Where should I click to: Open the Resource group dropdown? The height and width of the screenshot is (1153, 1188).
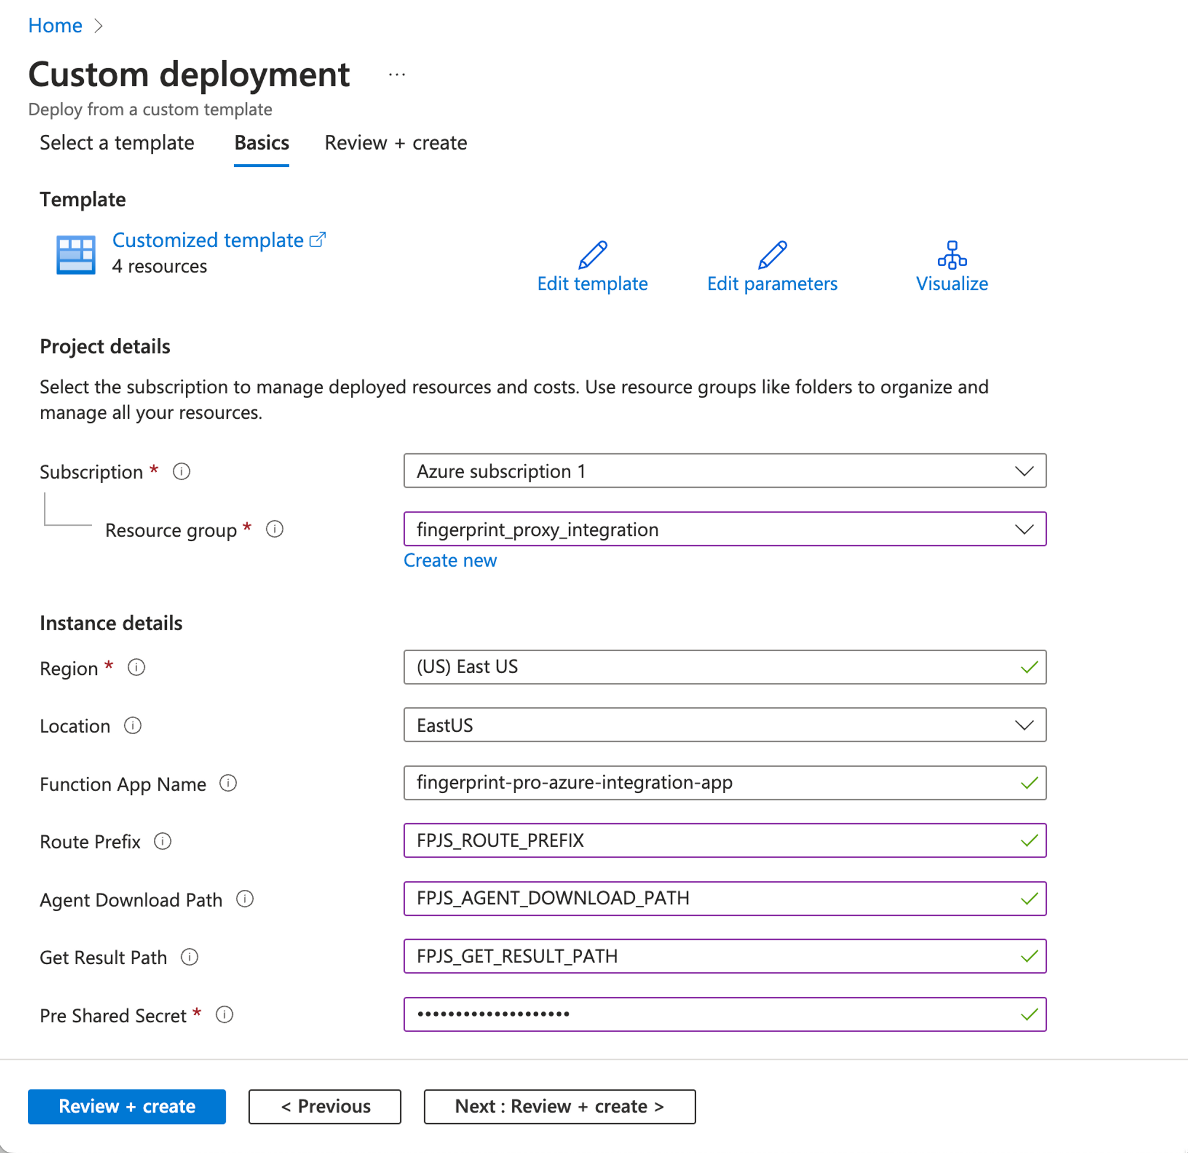724,529
